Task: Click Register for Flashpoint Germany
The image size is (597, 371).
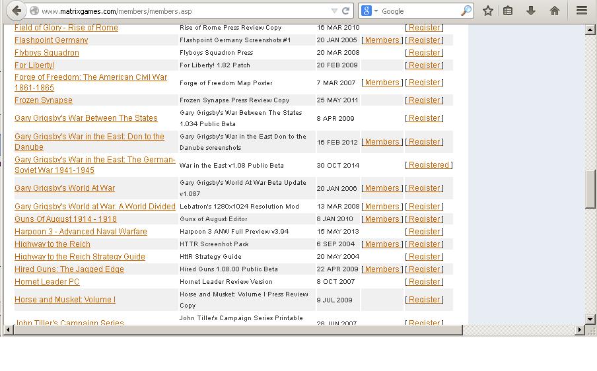Action: pyautogui.click(x=424, y=40)
